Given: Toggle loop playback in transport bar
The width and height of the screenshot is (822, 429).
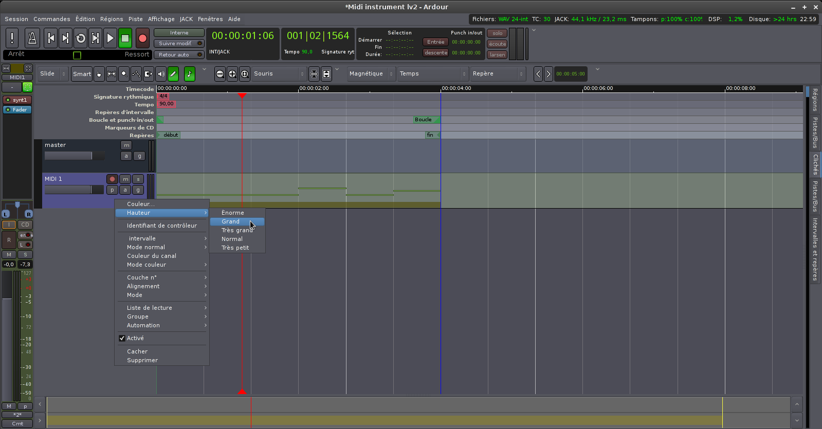Looking at the screenshot, I should pos(81,38).
